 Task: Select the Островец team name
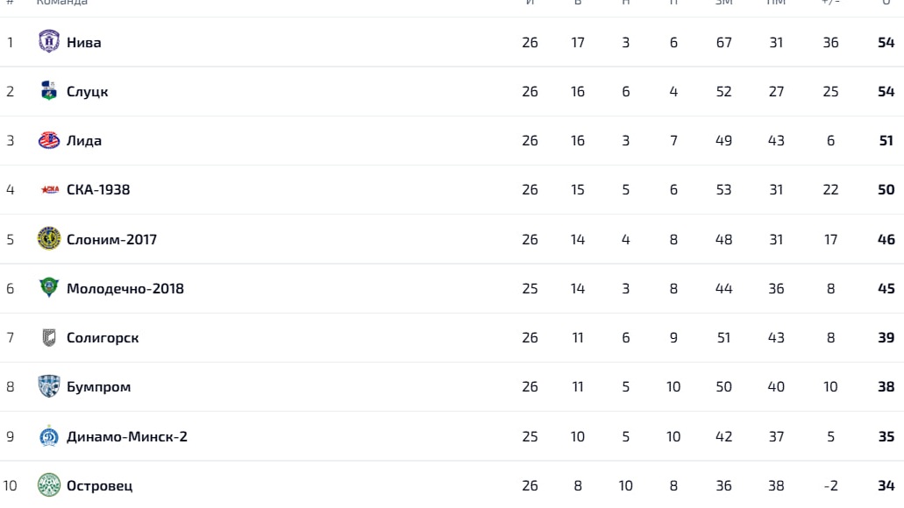tap(100, 486)
